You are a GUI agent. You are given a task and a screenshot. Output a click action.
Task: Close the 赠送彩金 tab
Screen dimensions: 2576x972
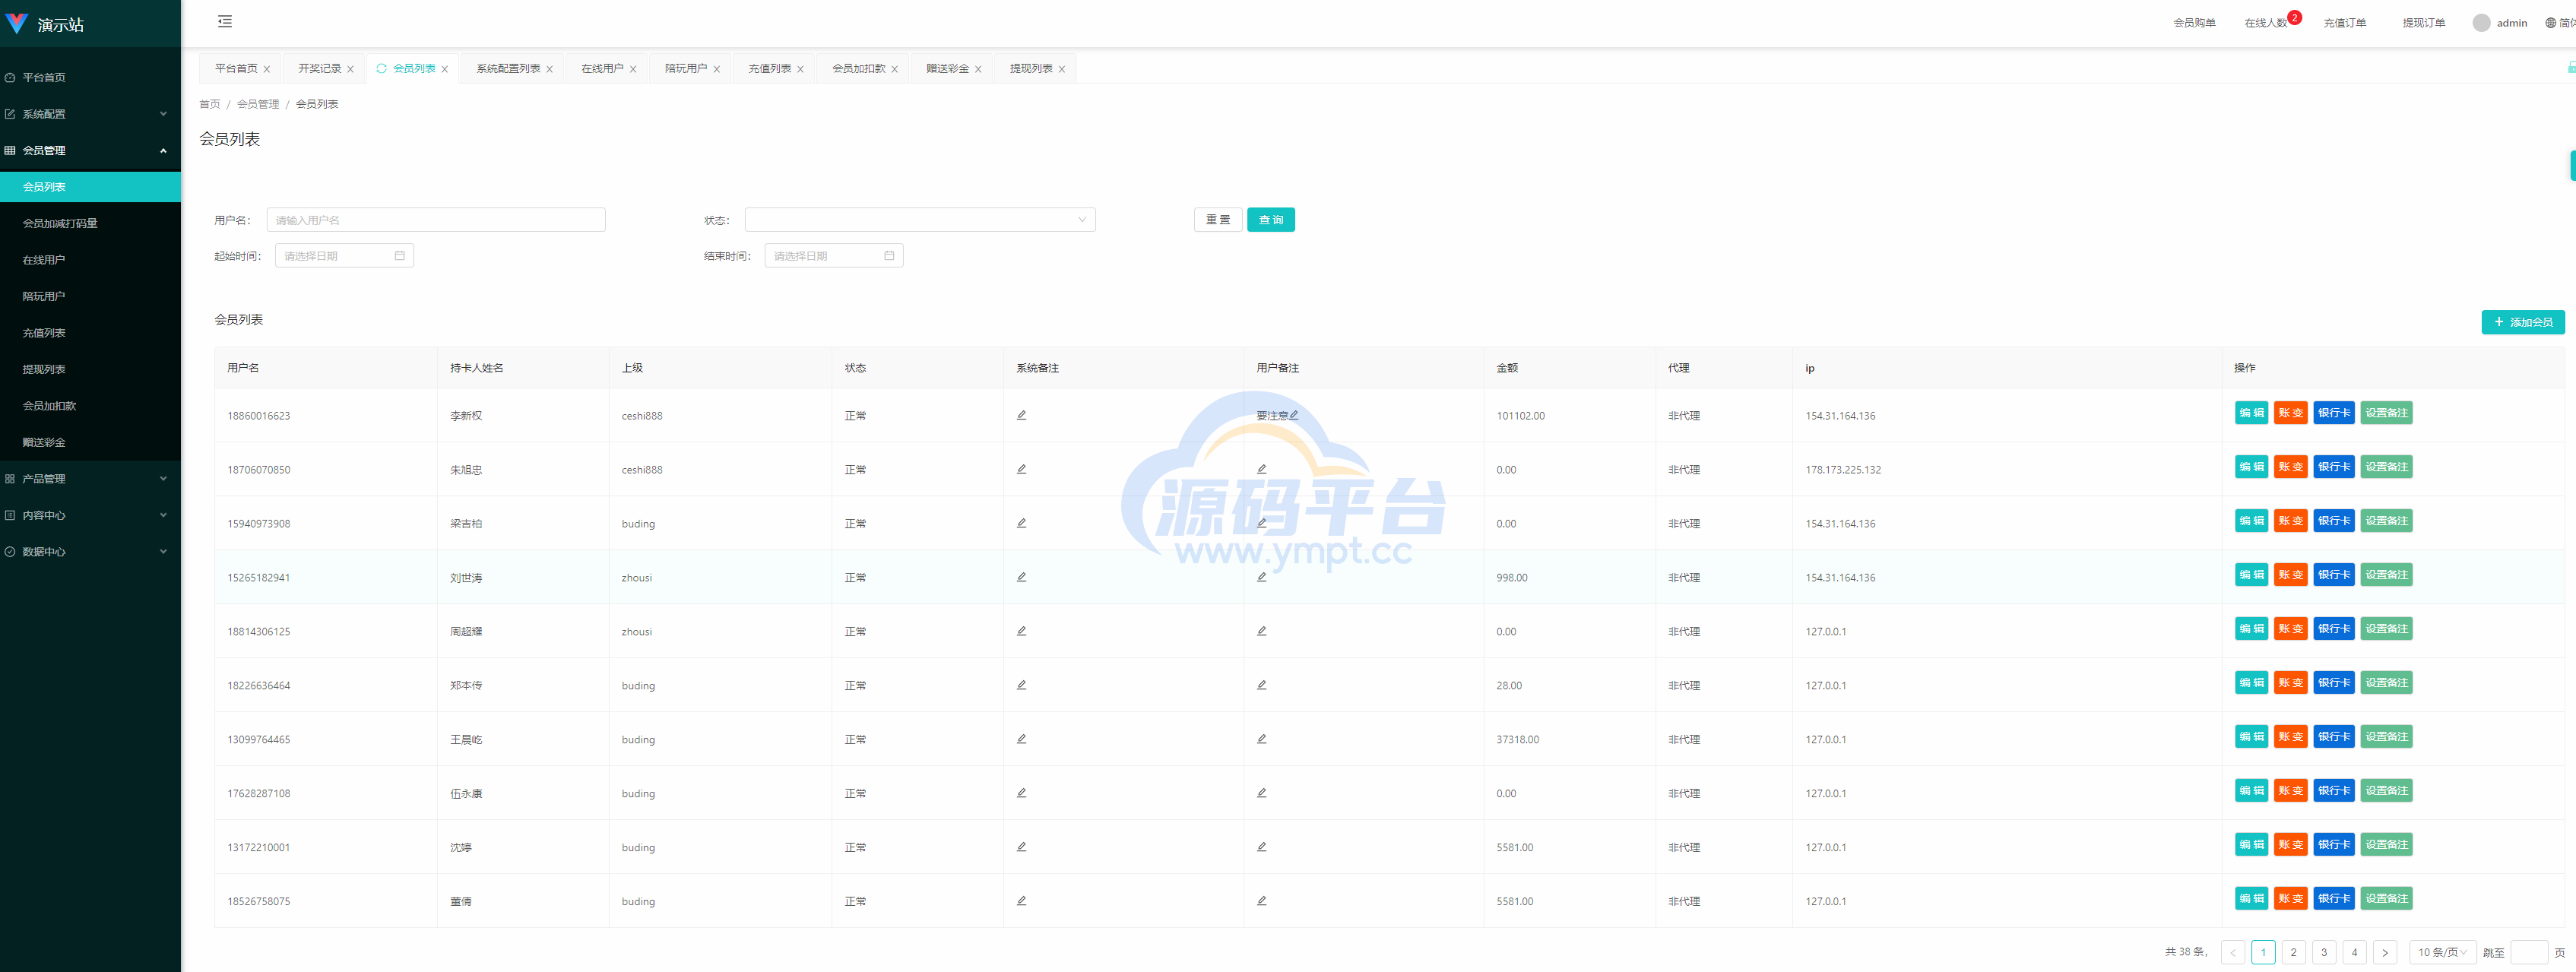pyautogui.click(x=978, y=69)
